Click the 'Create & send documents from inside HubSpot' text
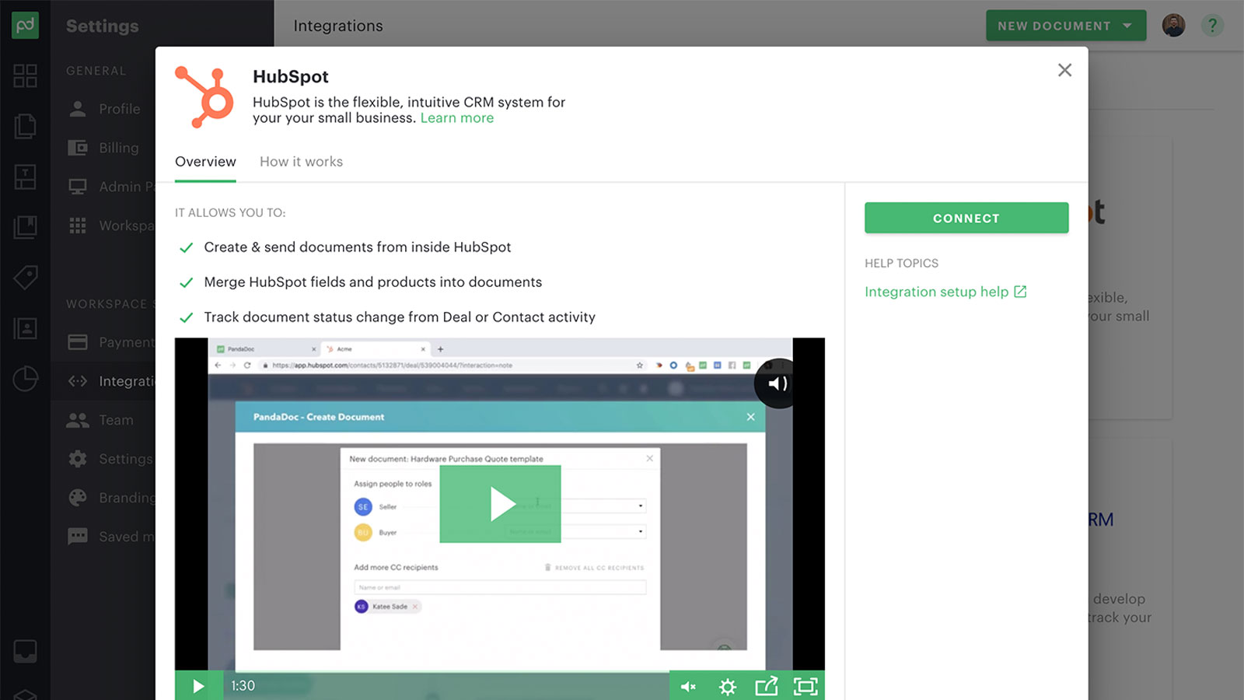The height and width of the screenshot is (700, 1244). click(x=358, y=247)
